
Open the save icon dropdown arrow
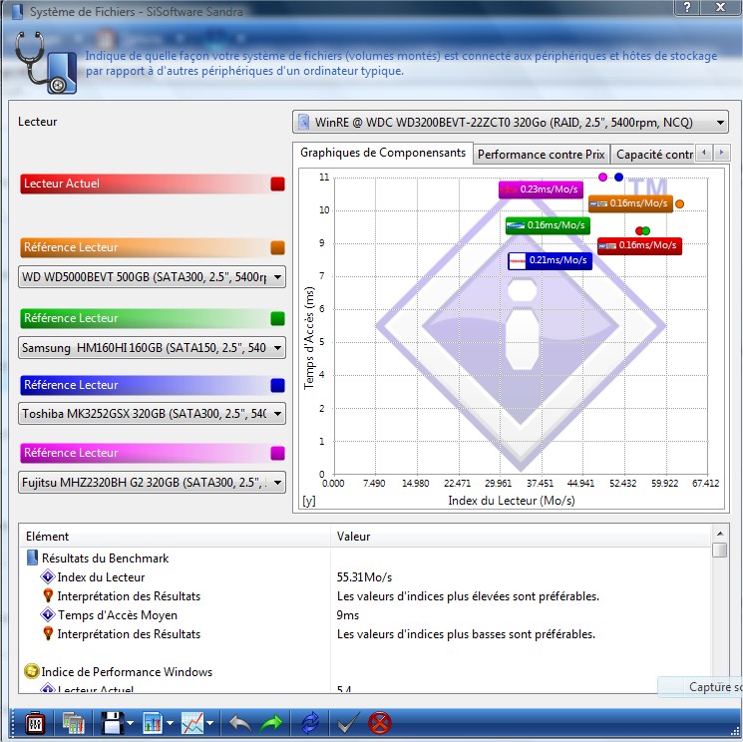(131, 723)
